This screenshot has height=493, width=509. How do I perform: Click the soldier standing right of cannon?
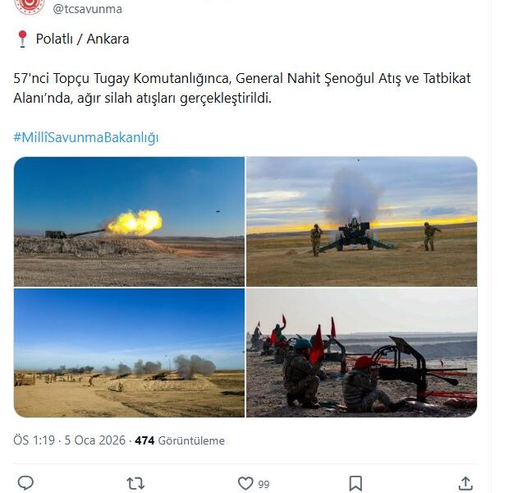[431, 237]
